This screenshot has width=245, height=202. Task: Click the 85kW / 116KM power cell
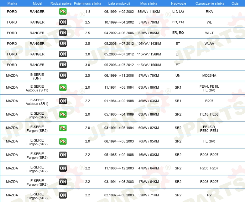pyautogui.click(x=149, y=12)
